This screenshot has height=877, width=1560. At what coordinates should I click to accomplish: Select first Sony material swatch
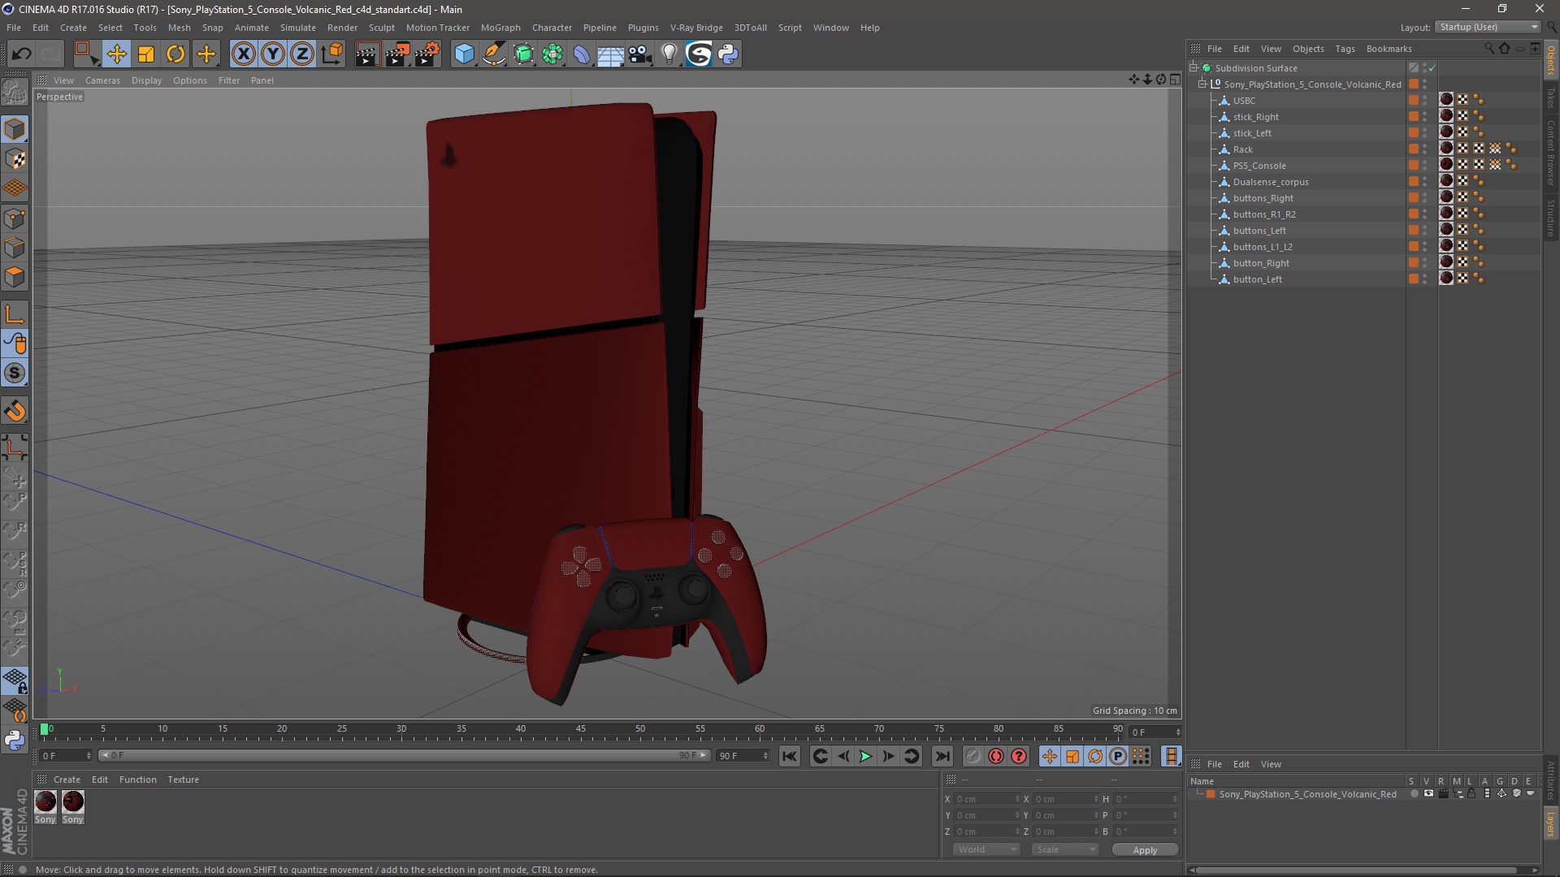tap(45, 801)
